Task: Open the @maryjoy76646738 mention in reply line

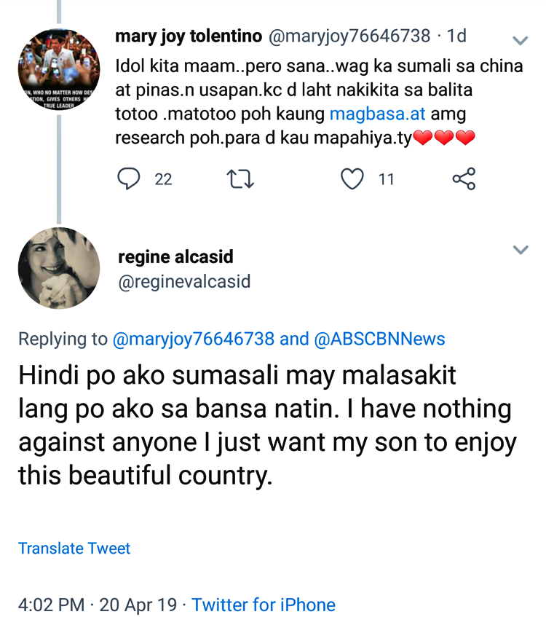Action: (x=194, y=339)
